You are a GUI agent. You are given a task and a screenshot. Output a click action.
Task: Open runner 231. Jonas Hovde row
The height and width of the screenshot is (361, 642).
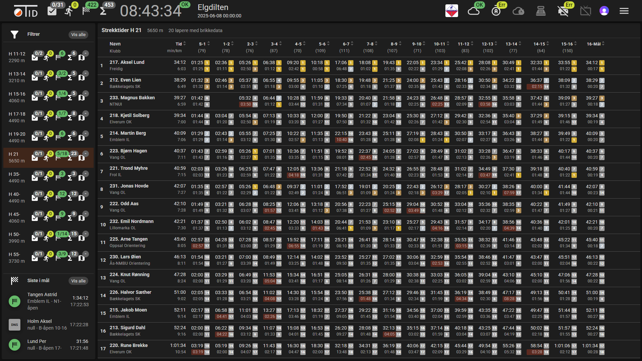click(x=369, y=189)
